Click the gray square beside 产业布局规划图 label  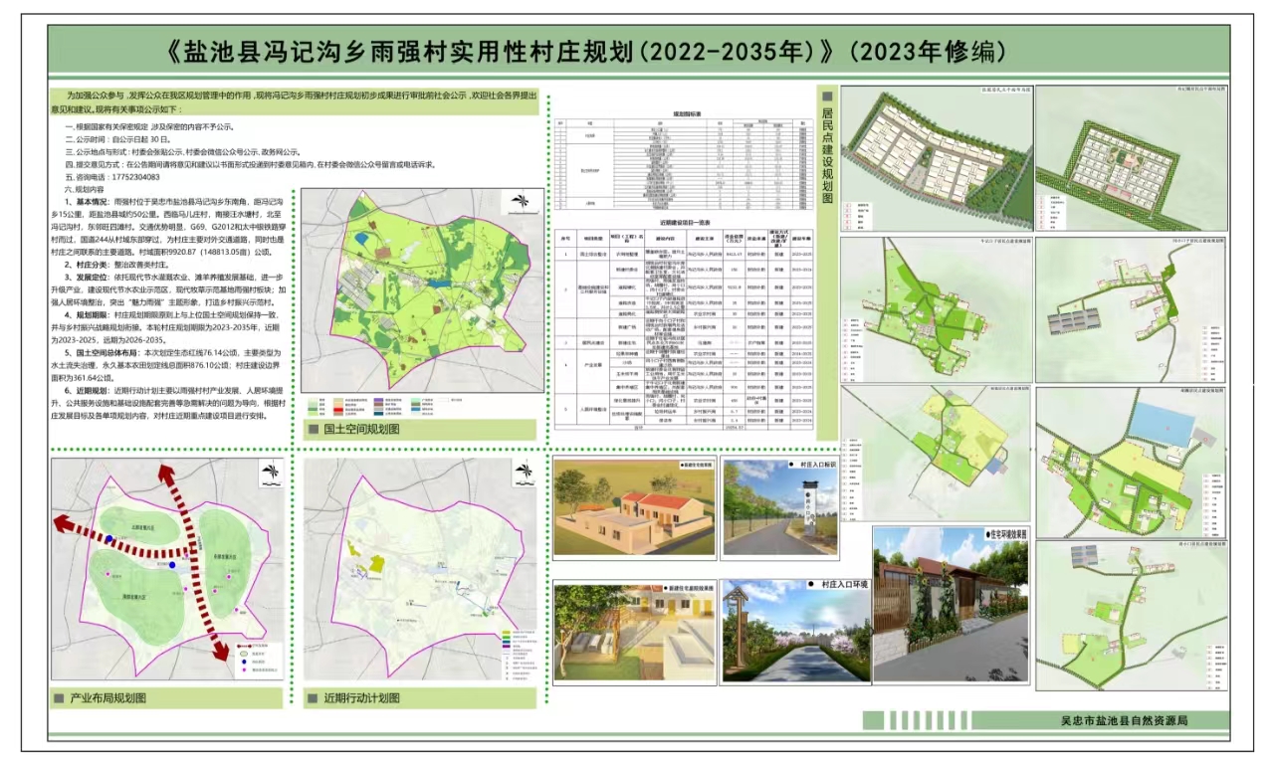click(63, 698)
